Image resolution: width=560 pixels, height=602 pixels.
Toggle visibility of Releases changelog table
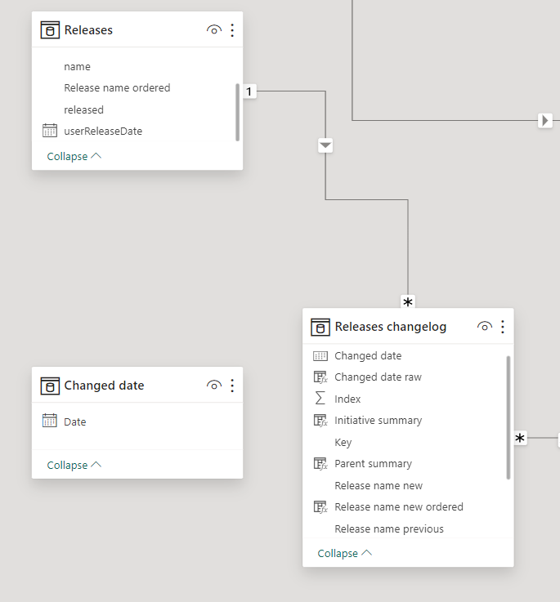[484, 327]
